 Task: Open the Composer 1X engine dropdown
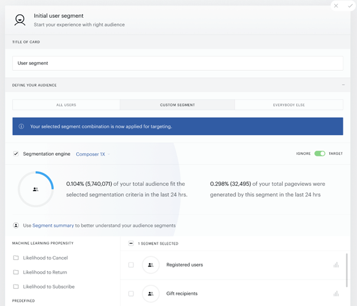click(93, 154)
